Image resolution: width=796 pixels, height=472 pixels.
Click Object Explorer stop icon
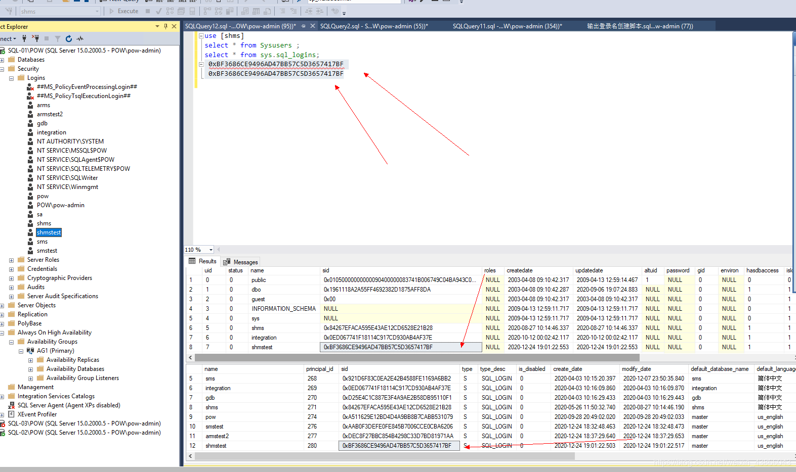click(47, 38)
